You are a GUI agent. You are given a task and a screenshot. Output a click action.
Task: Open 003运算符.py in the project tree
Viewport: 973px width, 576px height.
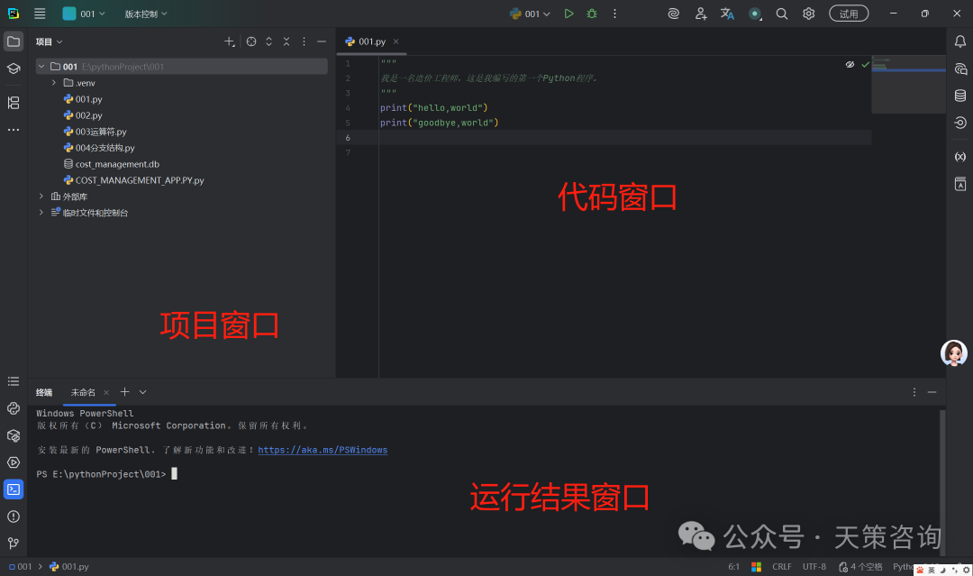95,132
